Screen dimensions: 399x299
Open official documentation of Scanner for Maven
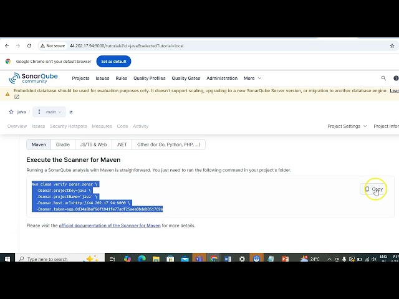coord(110,225)
